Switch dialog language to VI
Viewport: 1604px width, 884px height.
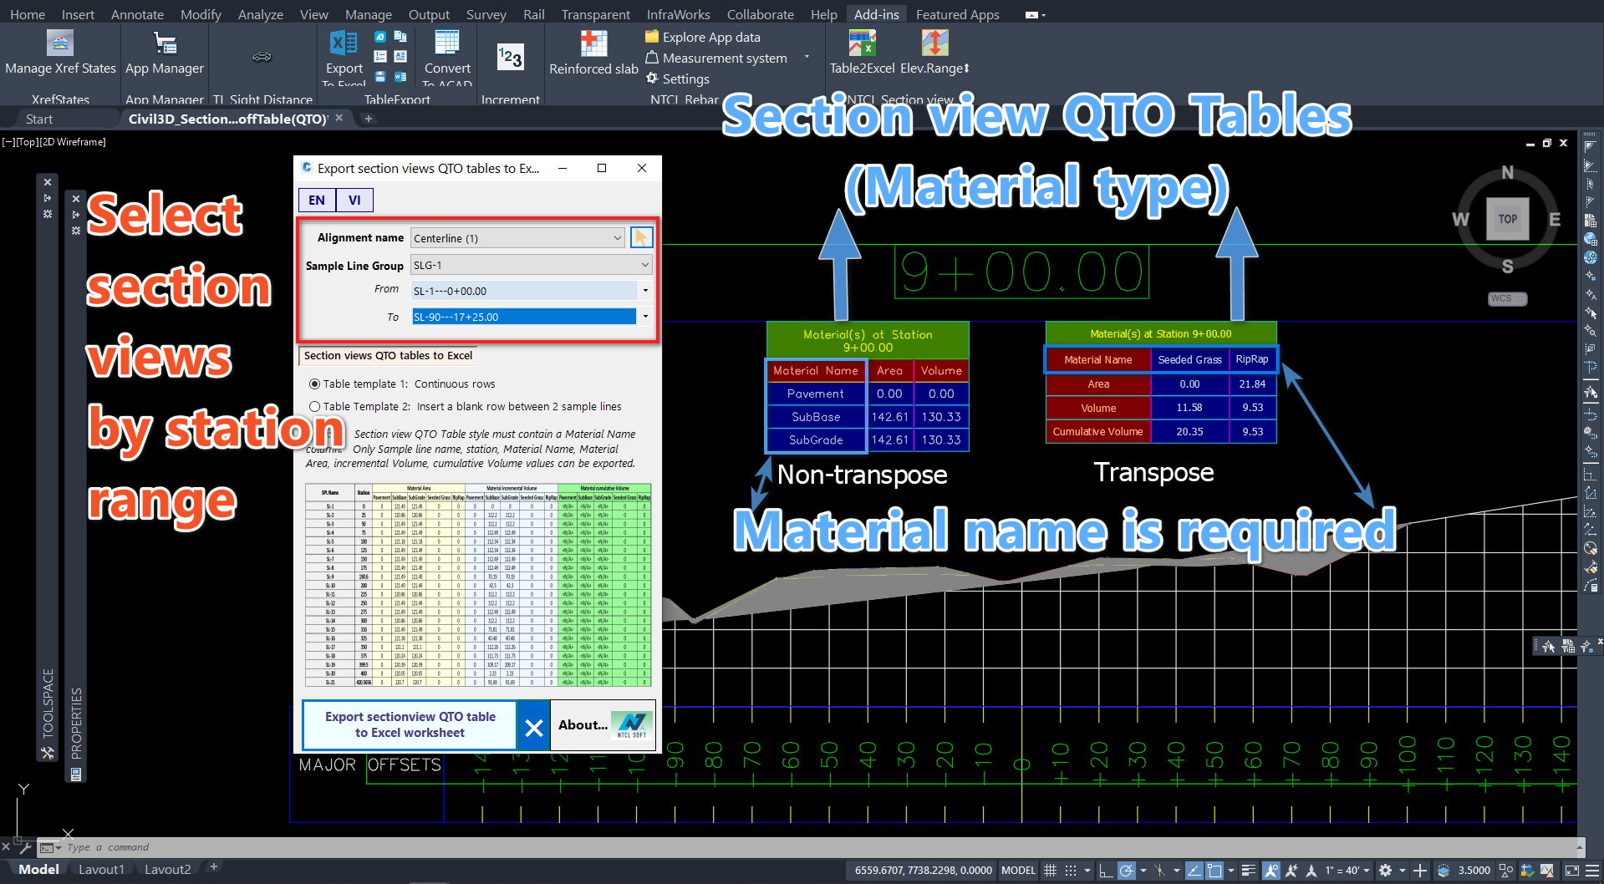(354, 201)
